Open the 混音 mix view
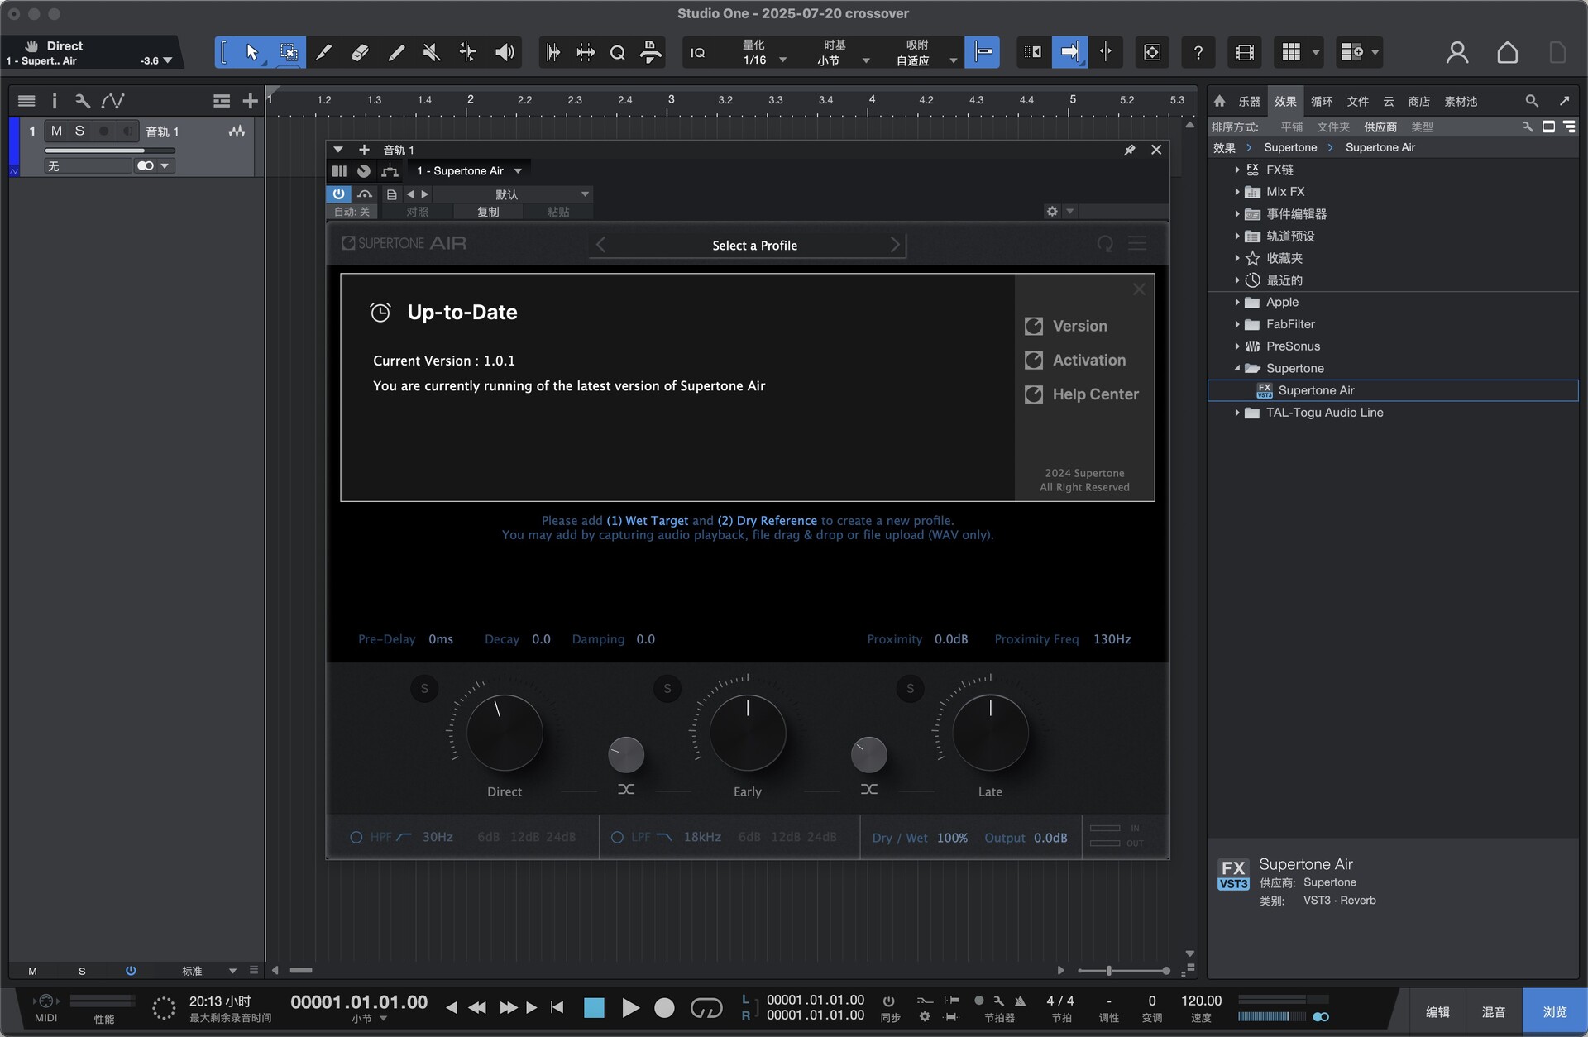Screen dimensions: 1588x1037 point(1493,1011)
